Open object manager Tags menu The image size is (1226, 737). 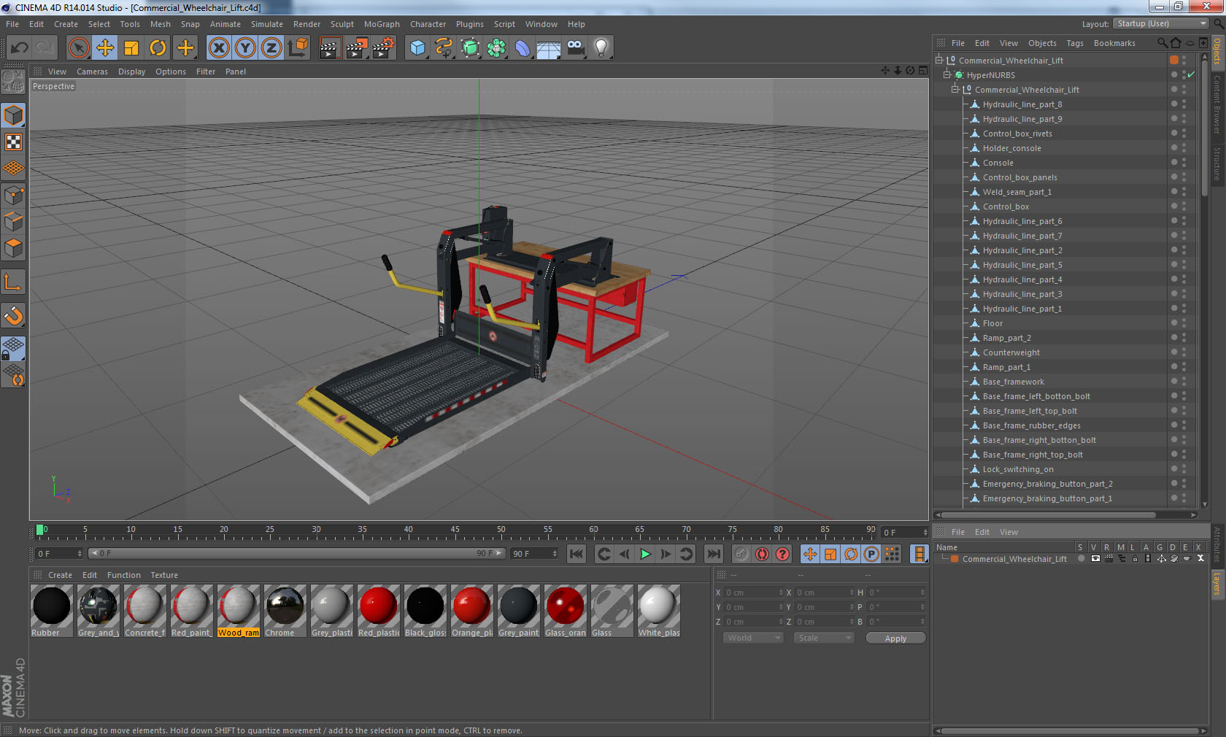tap(1075, 43)
